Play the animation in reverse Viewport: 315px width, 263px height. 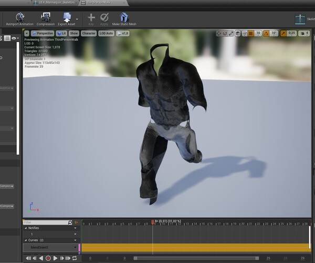coord(41,258)
